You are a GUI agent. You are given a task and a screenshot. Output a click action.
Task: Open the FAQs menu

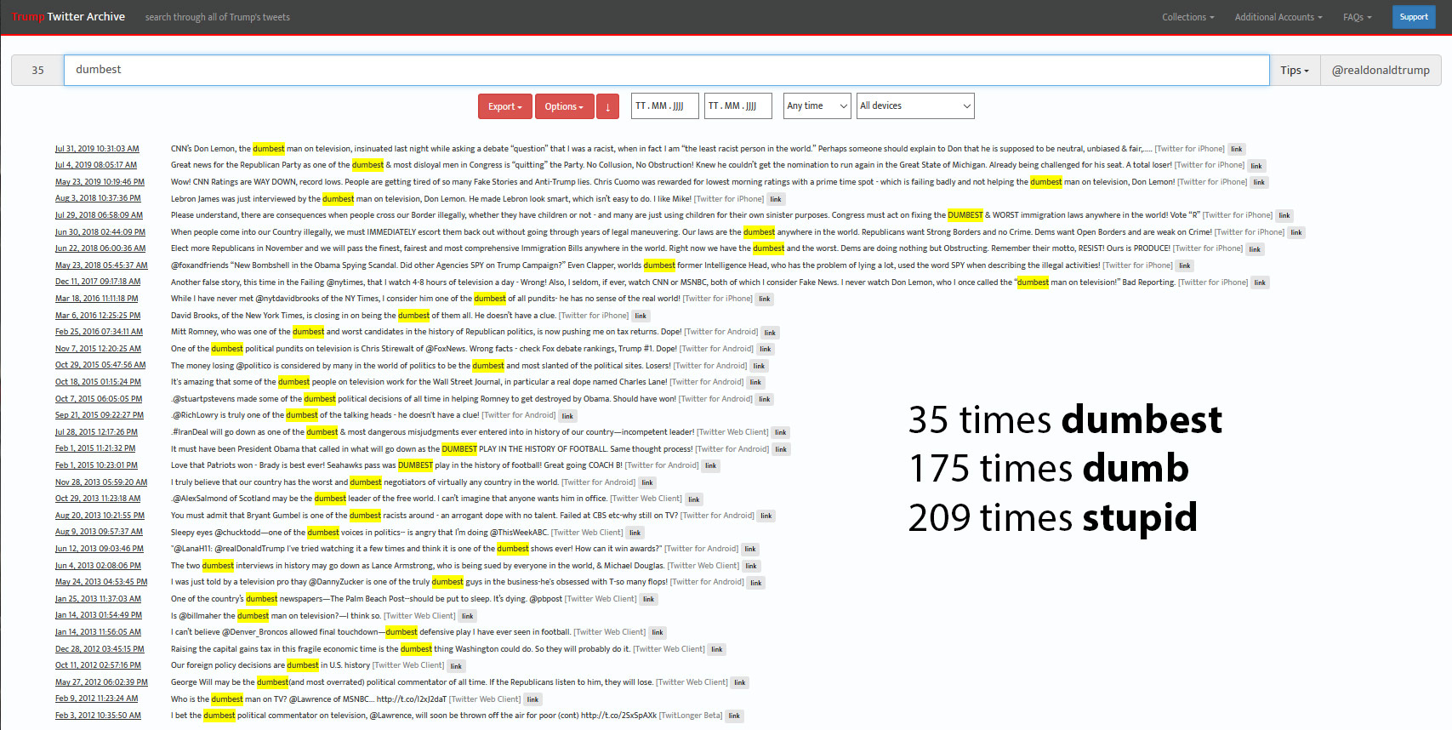pos(1357,17)
